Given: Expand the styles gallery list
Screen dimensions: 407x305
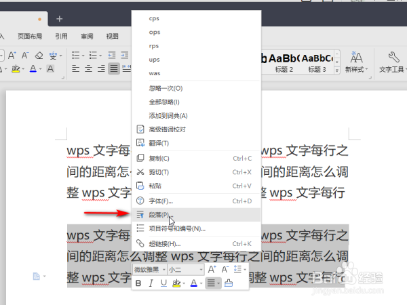Looking at the screenshot, I should pos(337,70).
